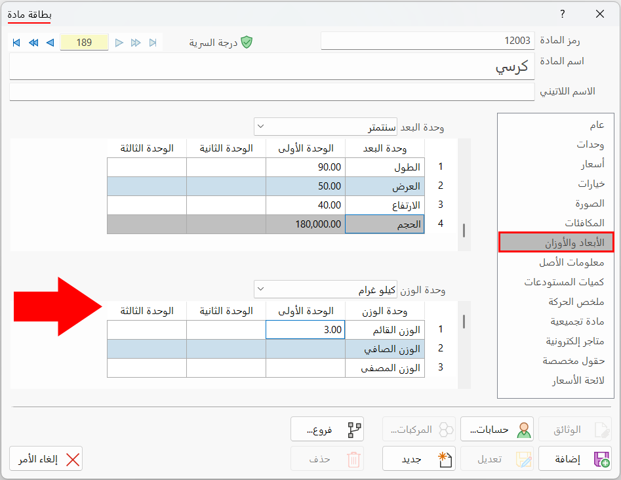Click the empty Latin name field

pyautogui.click(x=271, y=92)
